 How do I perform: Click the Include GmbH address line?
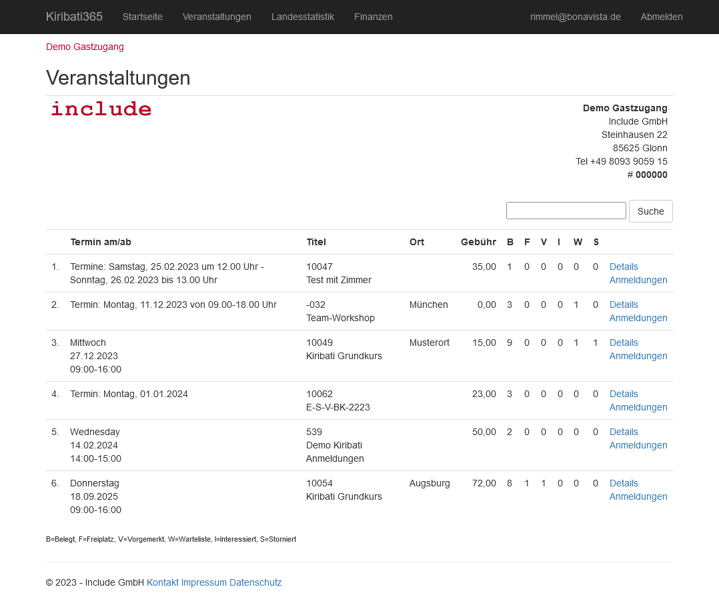[x=638, y=121]
